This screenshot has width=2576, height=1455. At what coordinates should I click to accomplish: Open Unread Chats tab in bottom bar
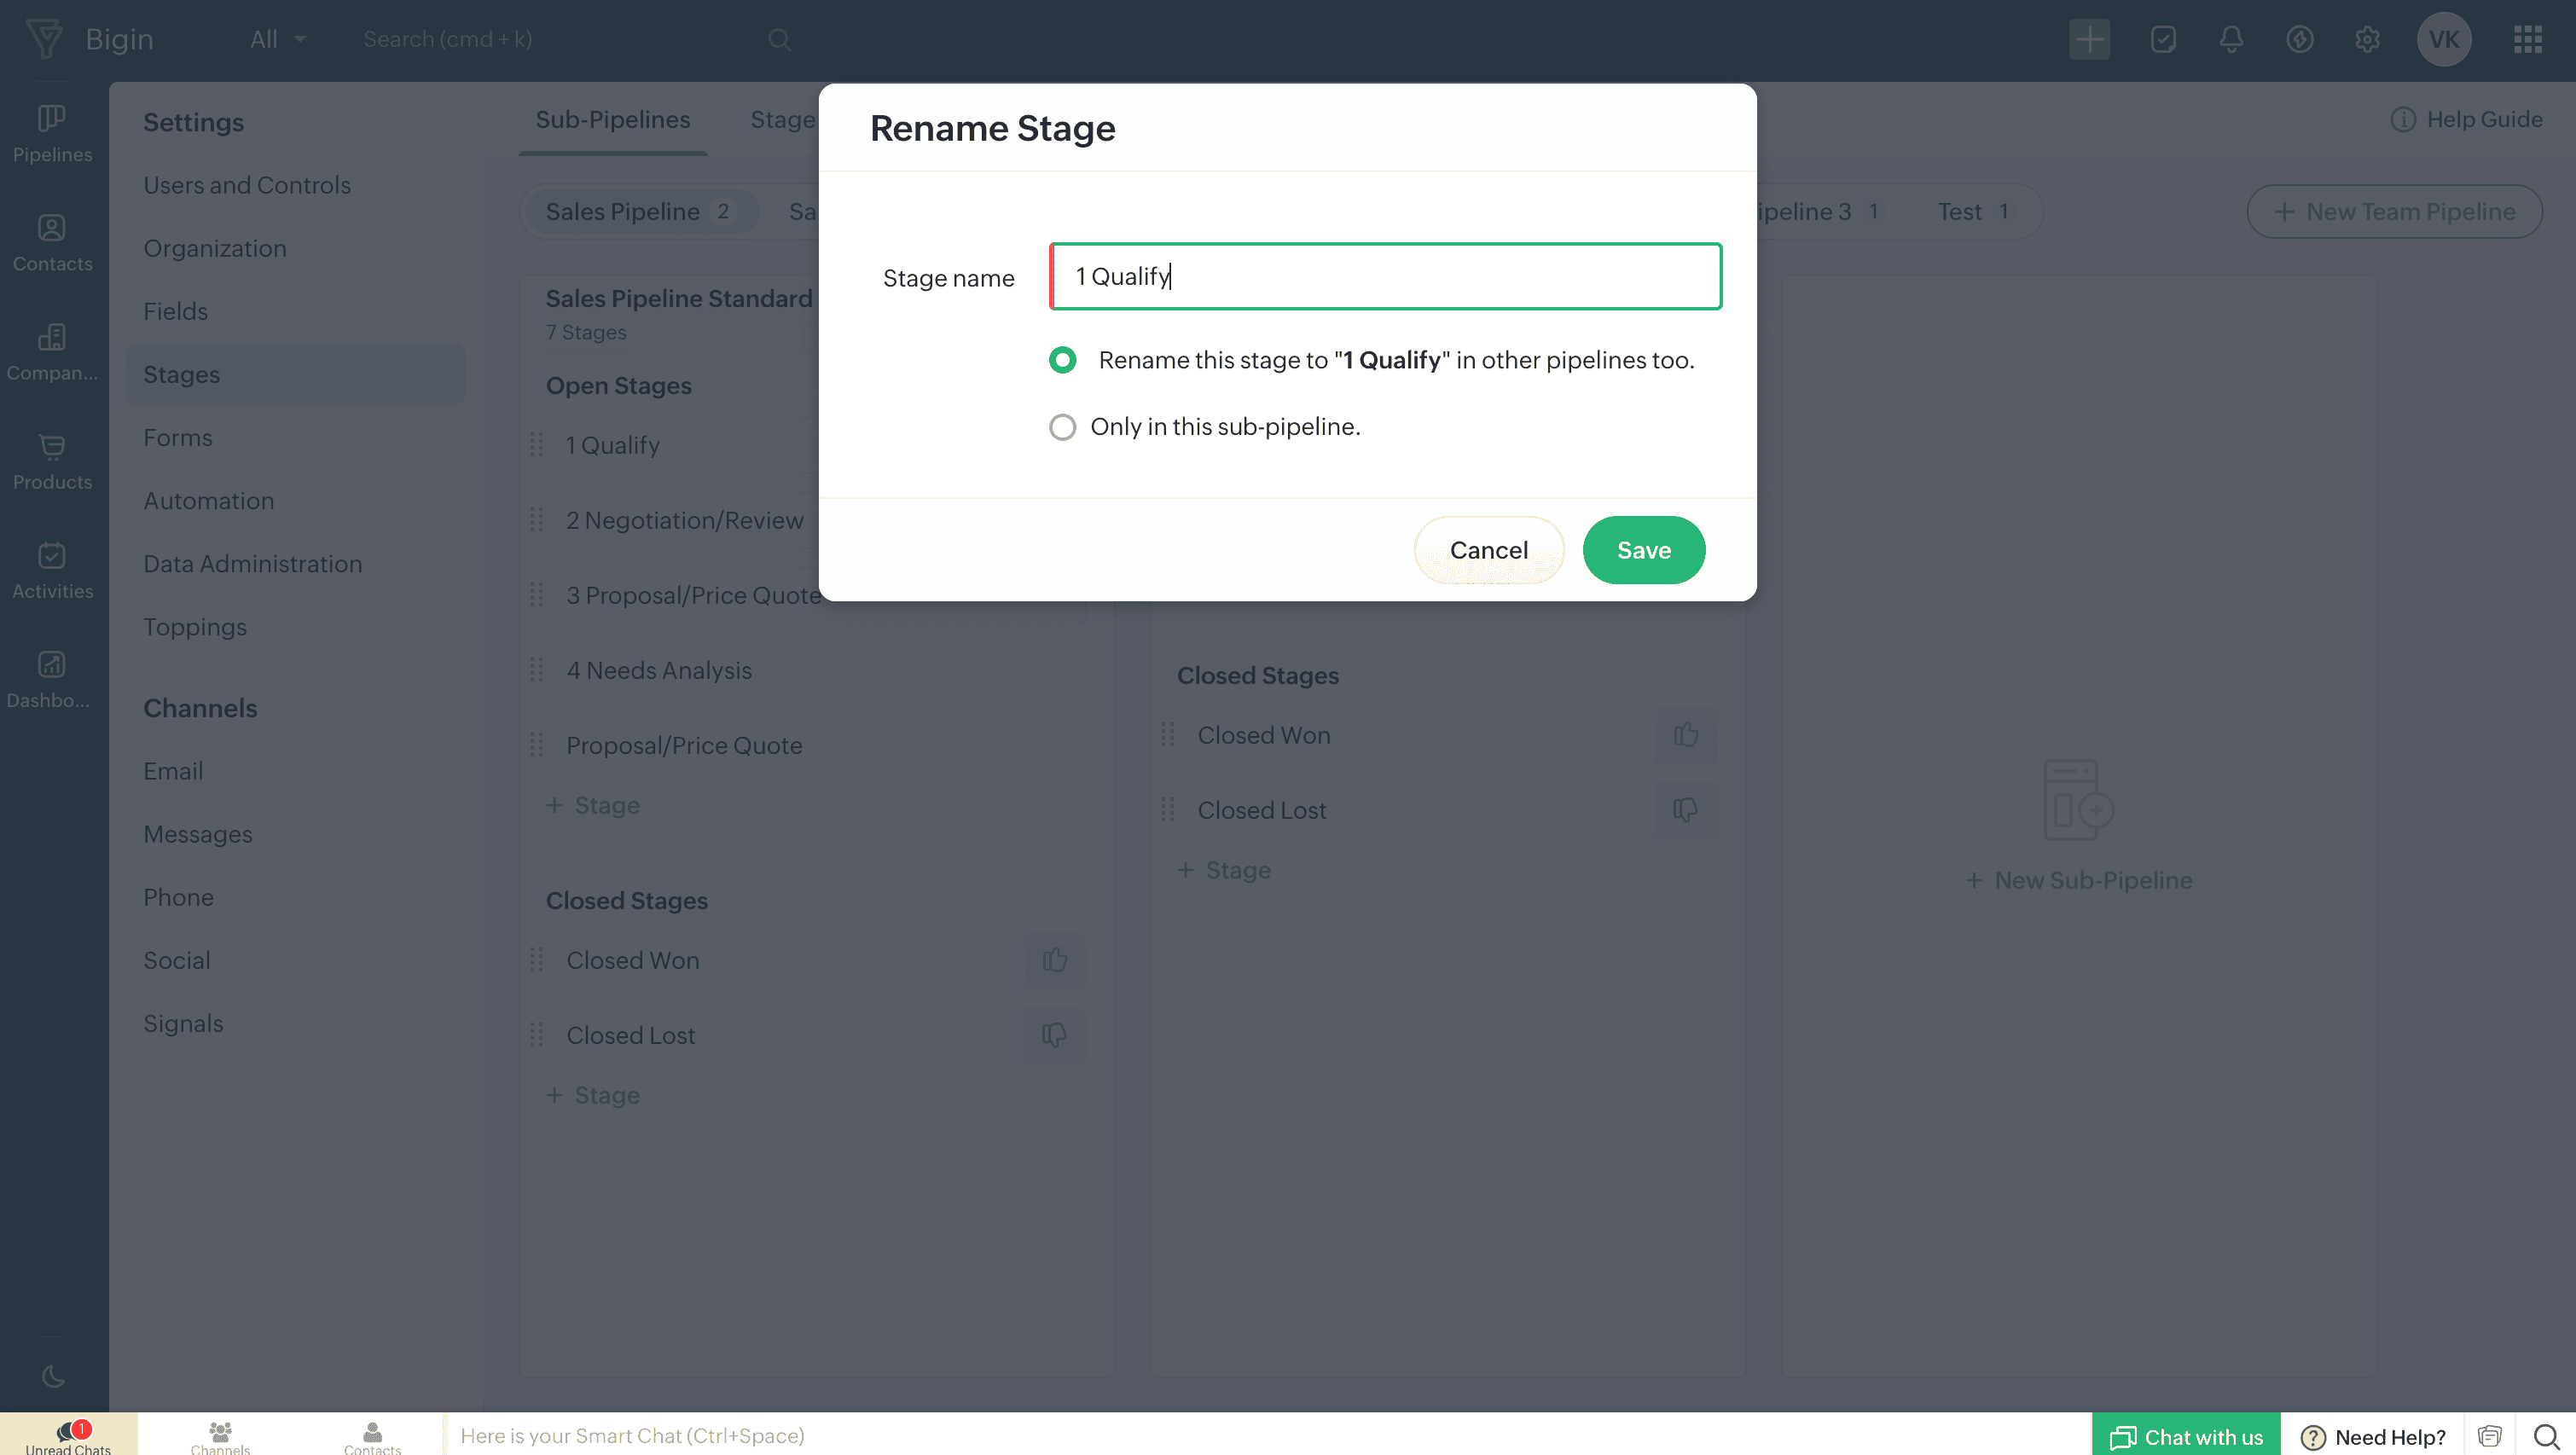[x=68, y=1435]
